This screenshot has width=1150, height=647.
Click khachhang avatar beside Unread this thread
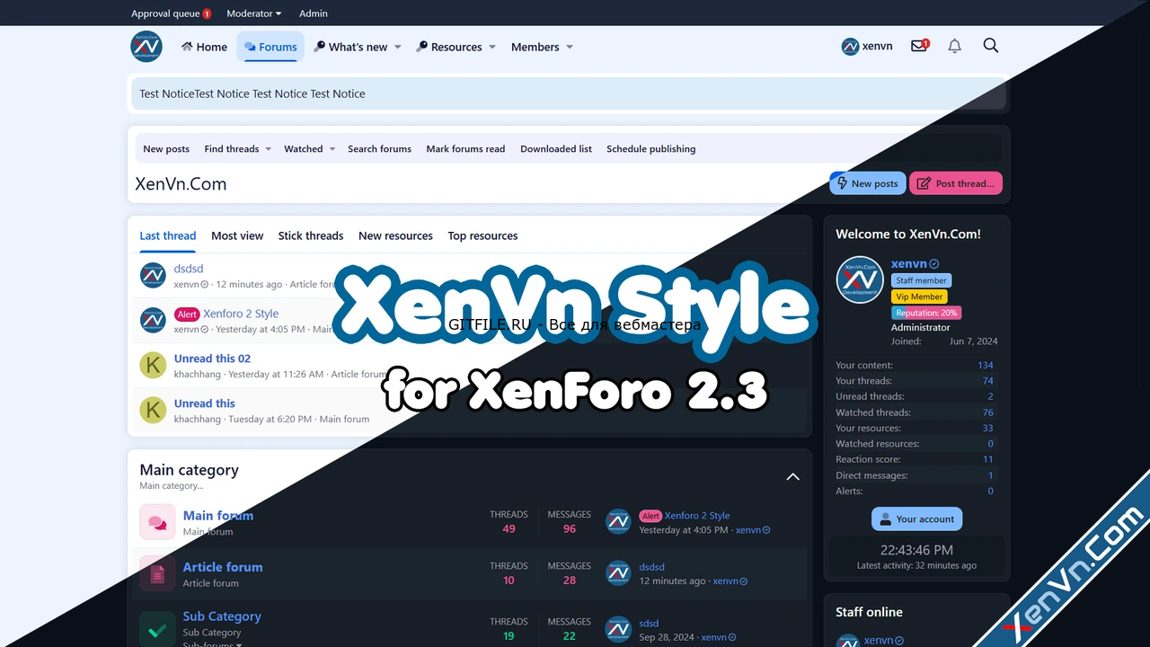(x=153, y=410)
